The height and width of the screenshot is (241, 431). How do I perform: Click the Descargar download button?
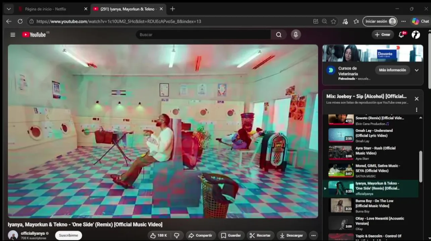[292, 235]
